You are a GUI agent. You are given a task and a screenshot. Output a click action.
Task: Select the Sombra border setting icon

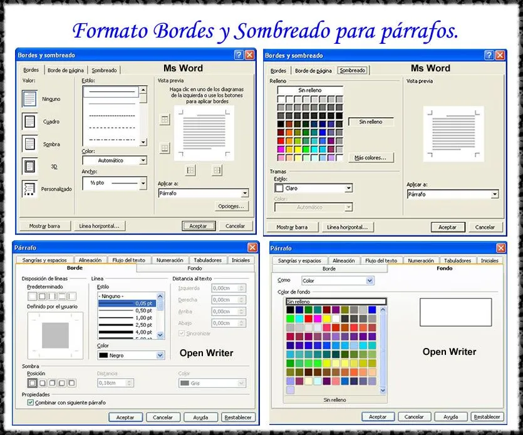click(29, 144)
